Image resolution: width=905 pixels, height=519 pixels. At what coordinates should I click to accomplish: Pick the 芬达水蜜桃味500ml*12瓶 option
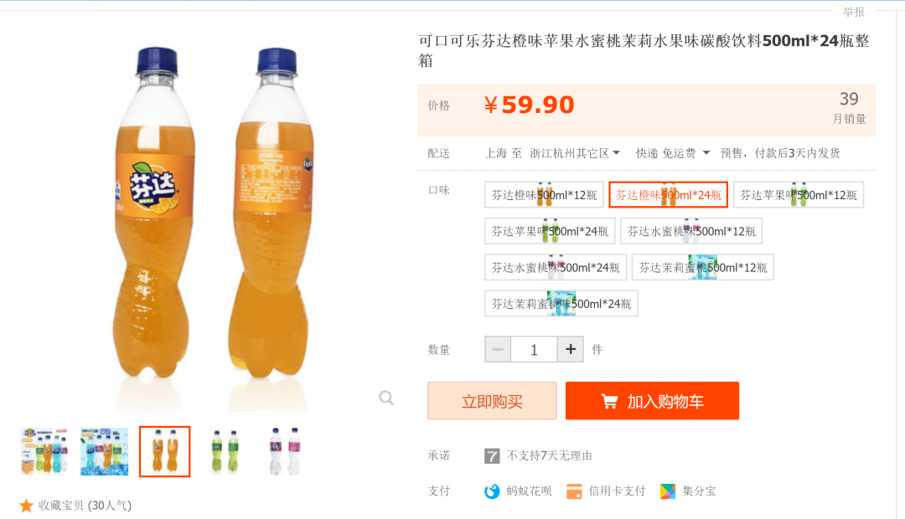pos(691,231)
